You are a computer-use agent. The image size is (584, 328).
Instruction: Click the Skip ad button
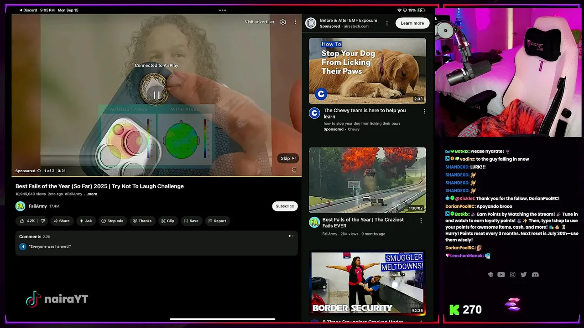pyautogui.click(x=288, y=158)
